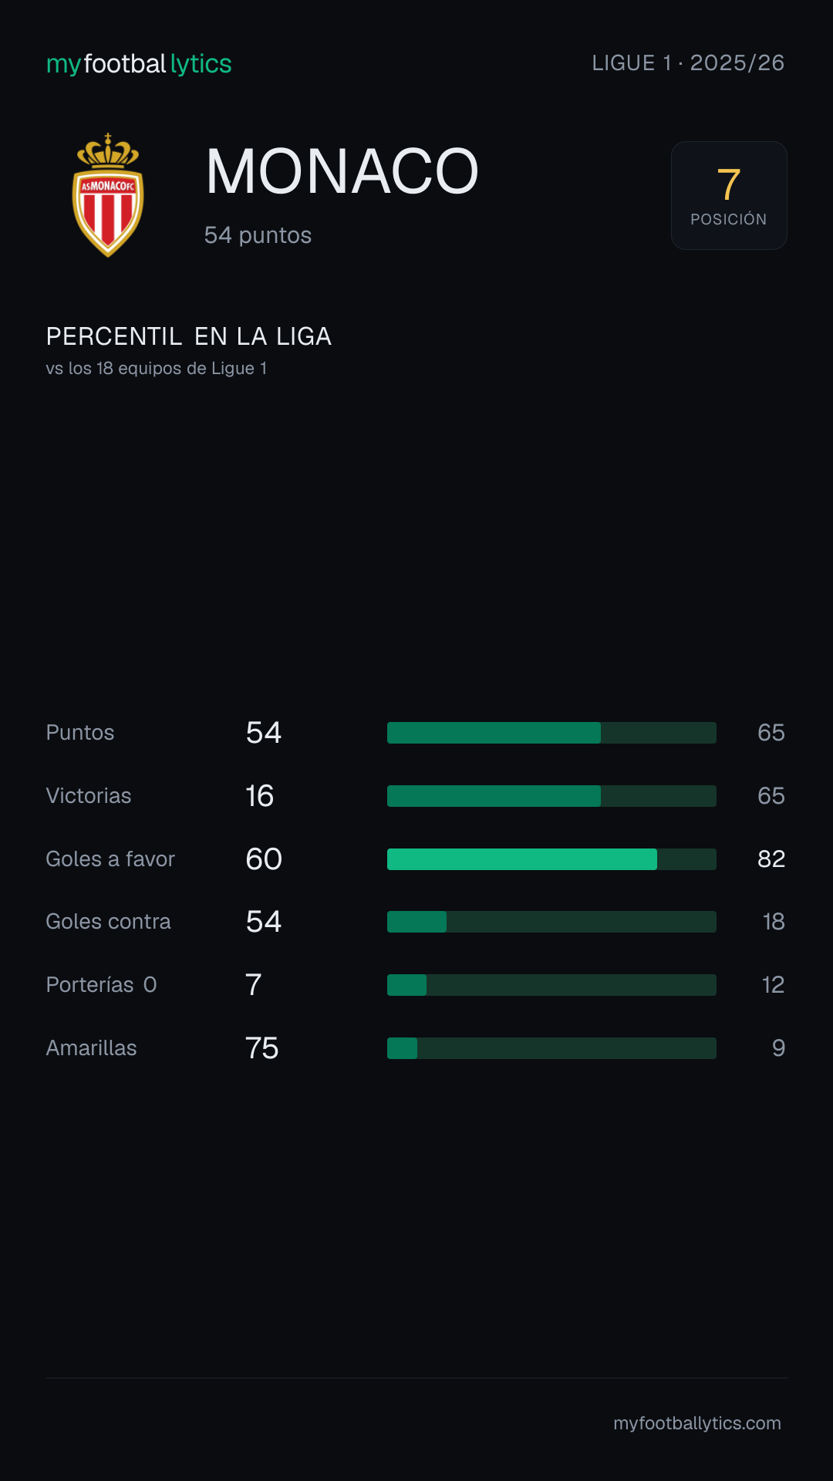Click the Goles contra percentile bar
Screen dimensions: 833x1481
[x=551, y=922]
